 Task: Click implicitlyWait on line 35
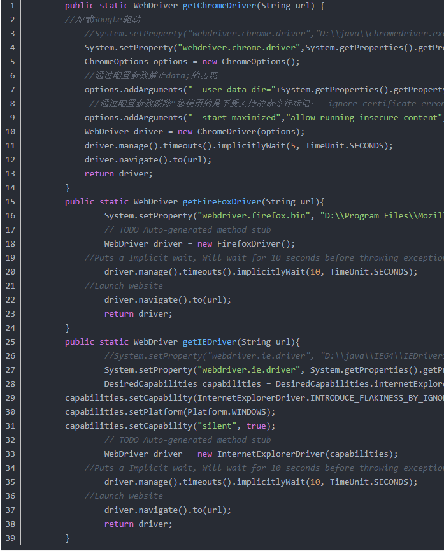(271, 482)
